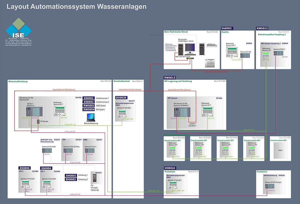
Task: Open the Siemens OP7 panel in WFI System Hauptring 2
Action: pos(266,56)
